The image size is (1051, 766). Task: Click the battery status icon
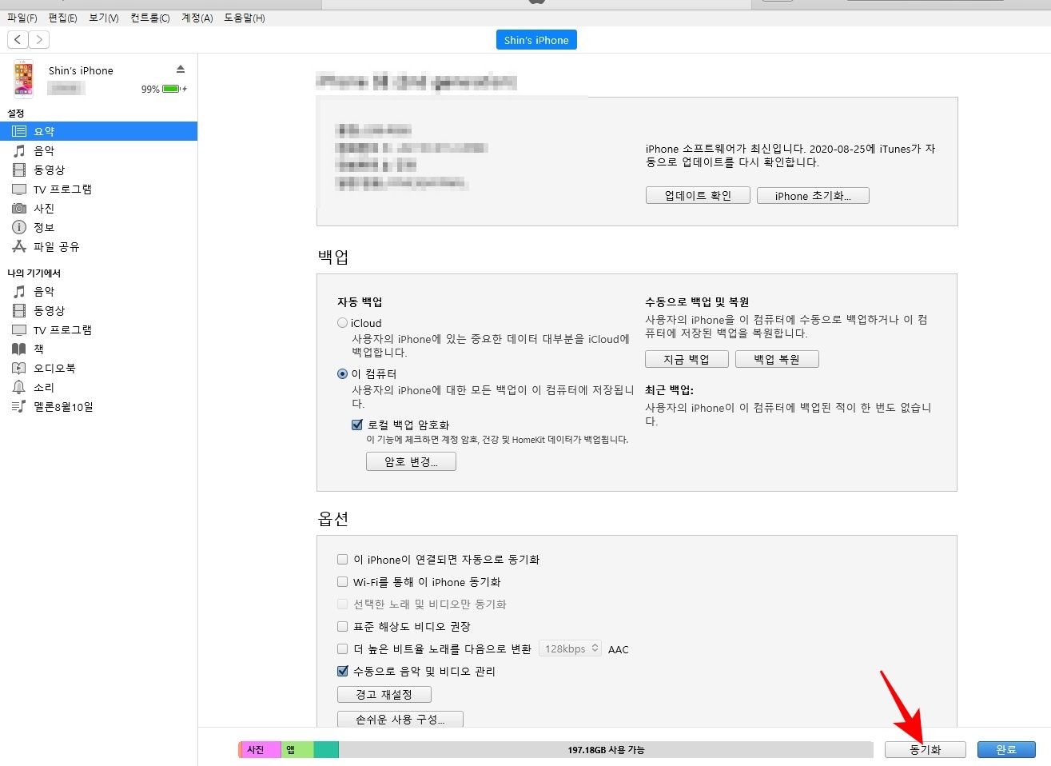tap(174, 89)
